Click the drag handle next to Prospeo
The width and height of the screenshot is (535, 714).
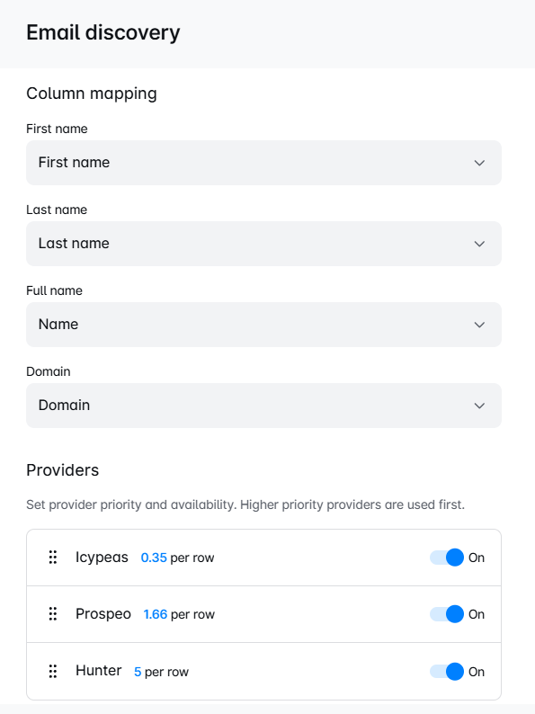[53, 614]
